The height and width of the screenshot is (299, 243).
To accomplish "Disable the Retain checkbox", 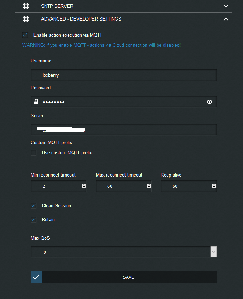I will (x=33, y=219).
